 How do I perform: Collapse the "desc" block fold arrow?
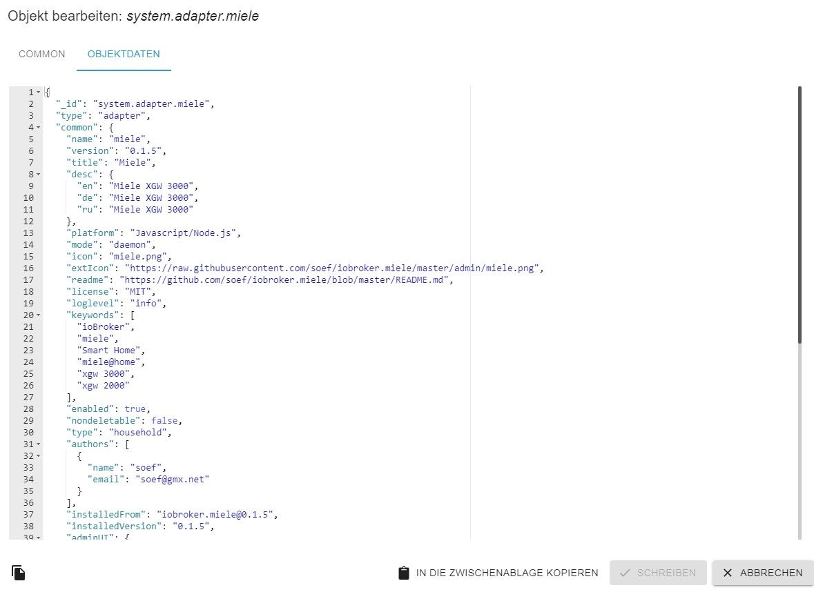click(38, 175)
